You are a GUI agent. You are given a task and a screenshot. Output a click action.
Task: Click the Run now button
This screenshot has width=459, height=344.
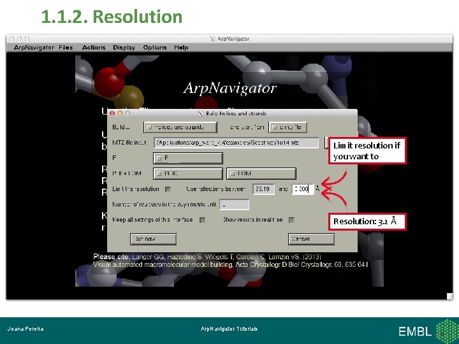[x=153, y=239]
